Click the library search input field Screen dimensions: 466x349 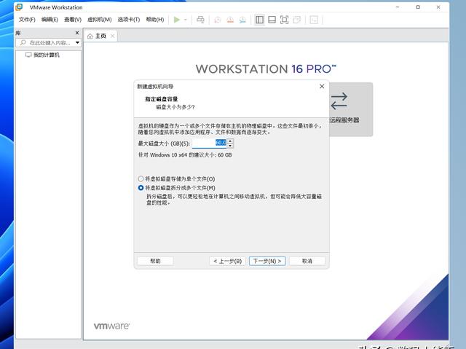pyautogui.click(x=45, y=43)
